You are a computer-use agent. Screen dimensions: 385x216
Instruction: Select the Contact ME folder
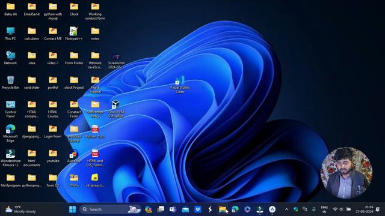(52, 34)
